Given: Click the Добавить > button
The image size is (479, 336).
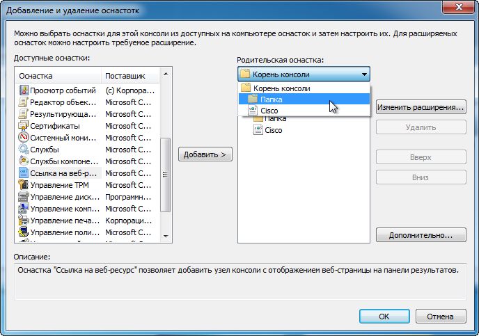Looking at the screenshot, I should [x=205, y=154].
